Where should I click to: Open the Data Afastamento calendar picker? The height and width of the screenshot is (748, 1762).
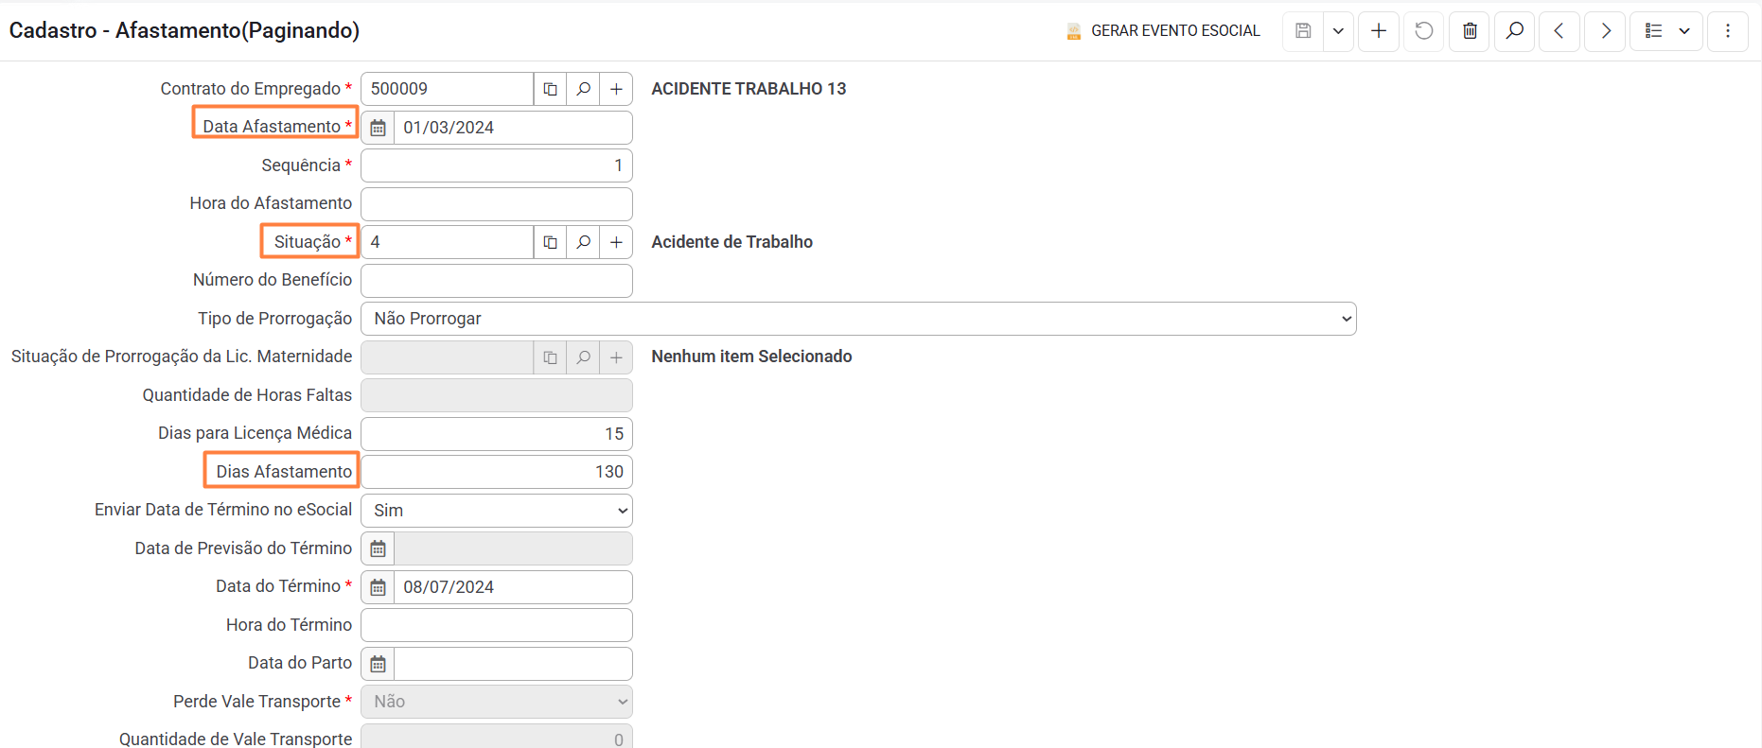click(378, 128)
